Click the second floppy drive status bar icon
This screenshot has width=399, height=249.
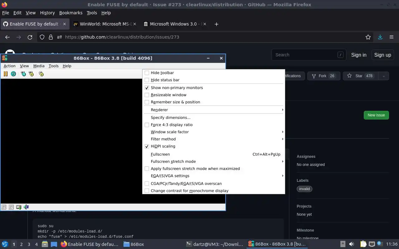[11, 207]
